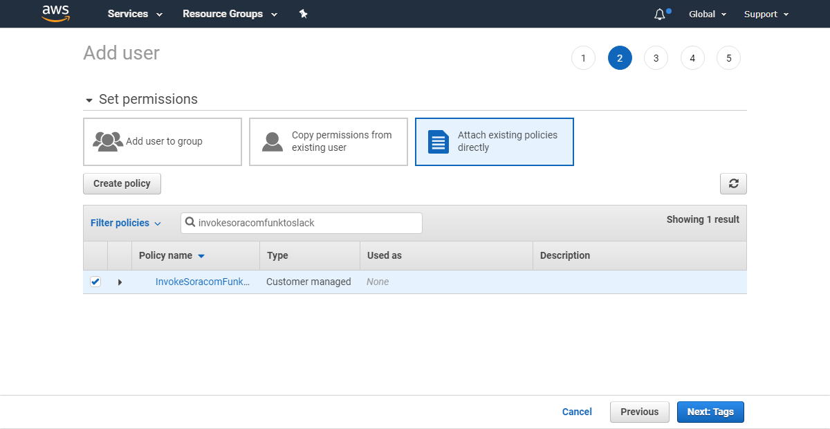Uncheck the InvokeSoracomFunk policy checkbox
This screenshot has width=830, height=429.
pos(95,282)
